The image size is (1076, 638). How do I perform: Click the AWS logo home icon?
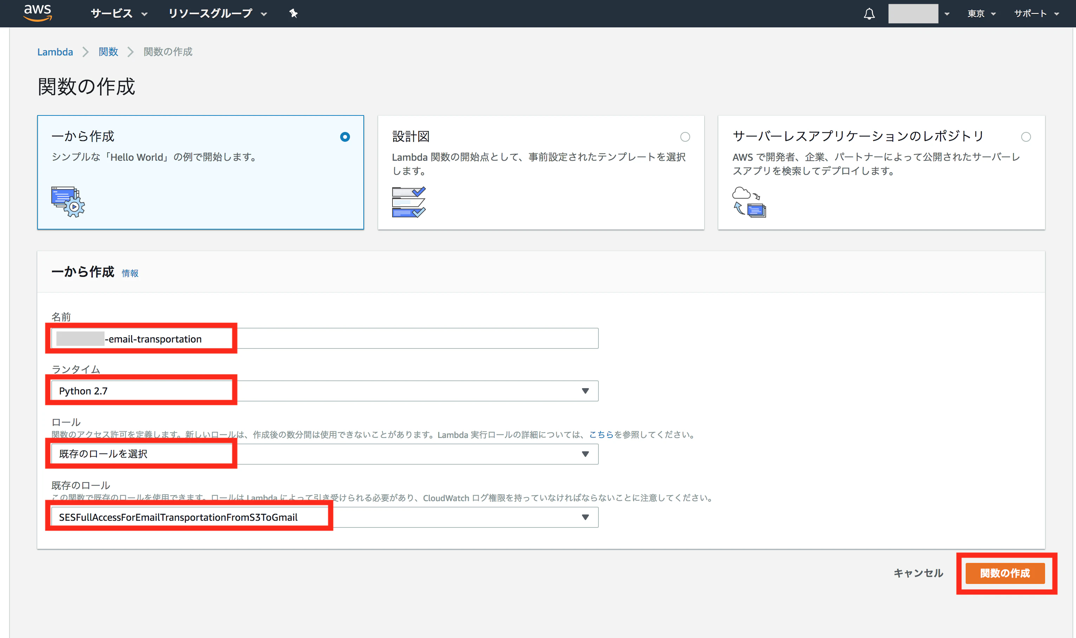(x=38, y=13)
